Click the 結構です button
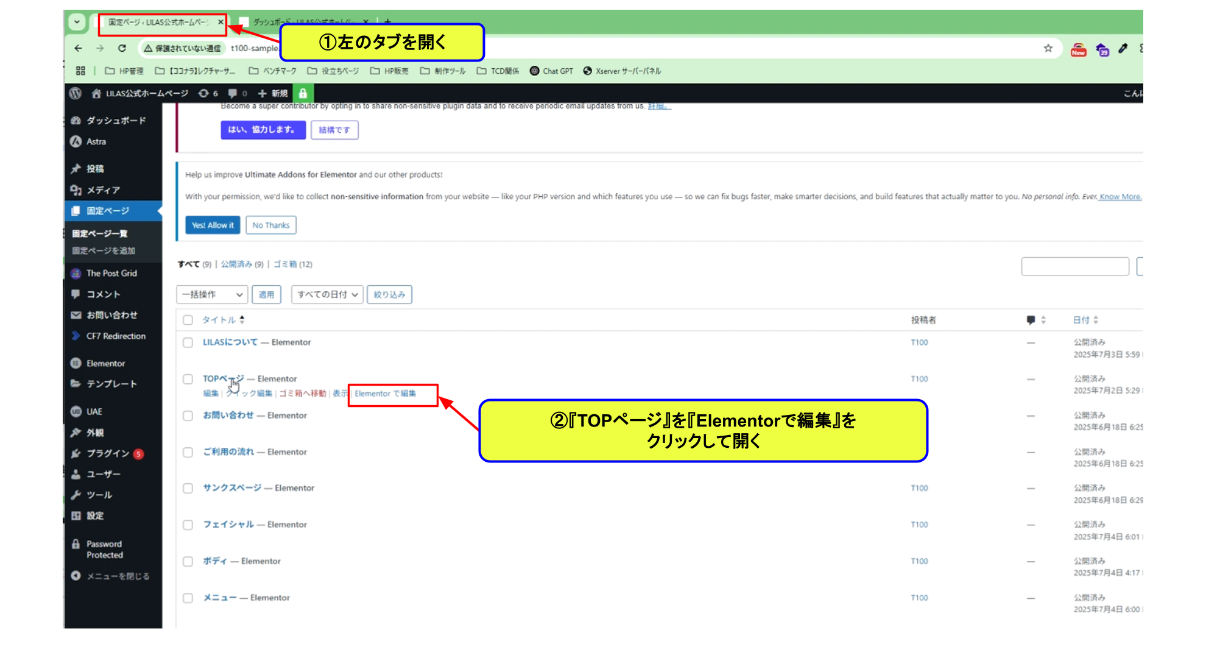 334,130
